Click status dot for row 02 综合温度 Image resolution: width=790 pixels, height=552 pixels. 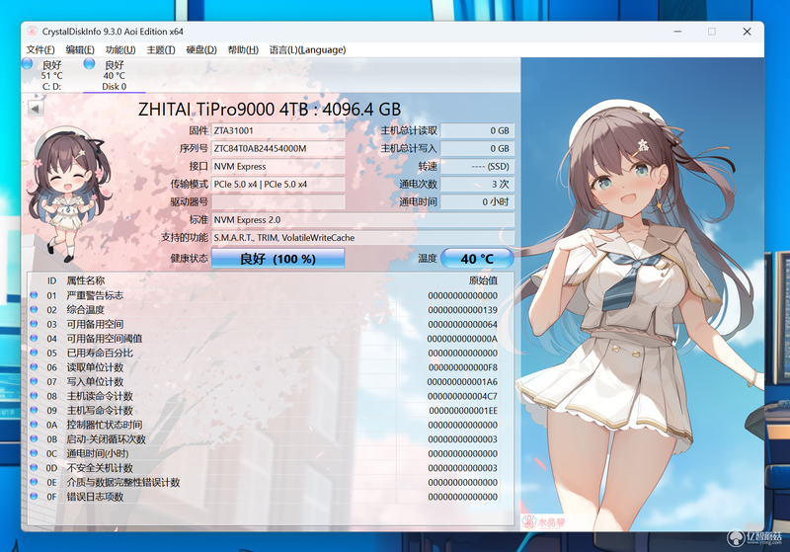[x=34, y=310]
